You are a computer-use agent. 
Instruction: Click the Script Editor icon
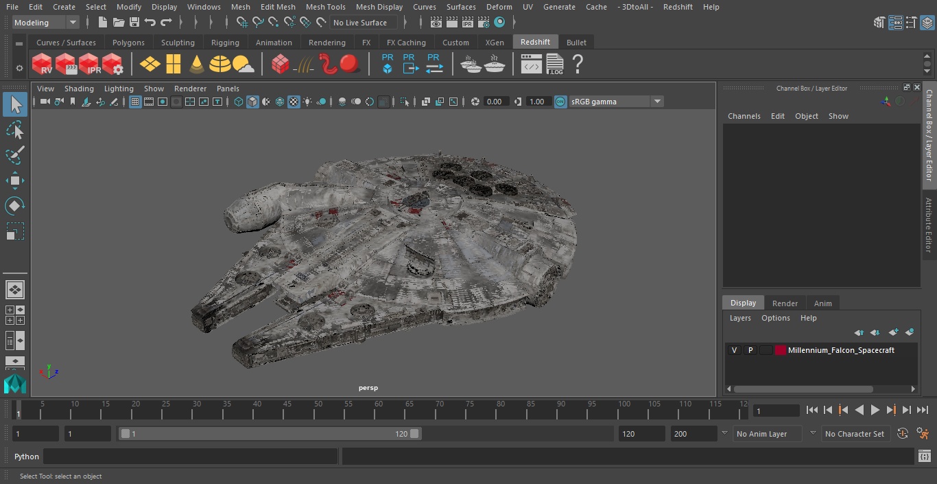(924, 457)
